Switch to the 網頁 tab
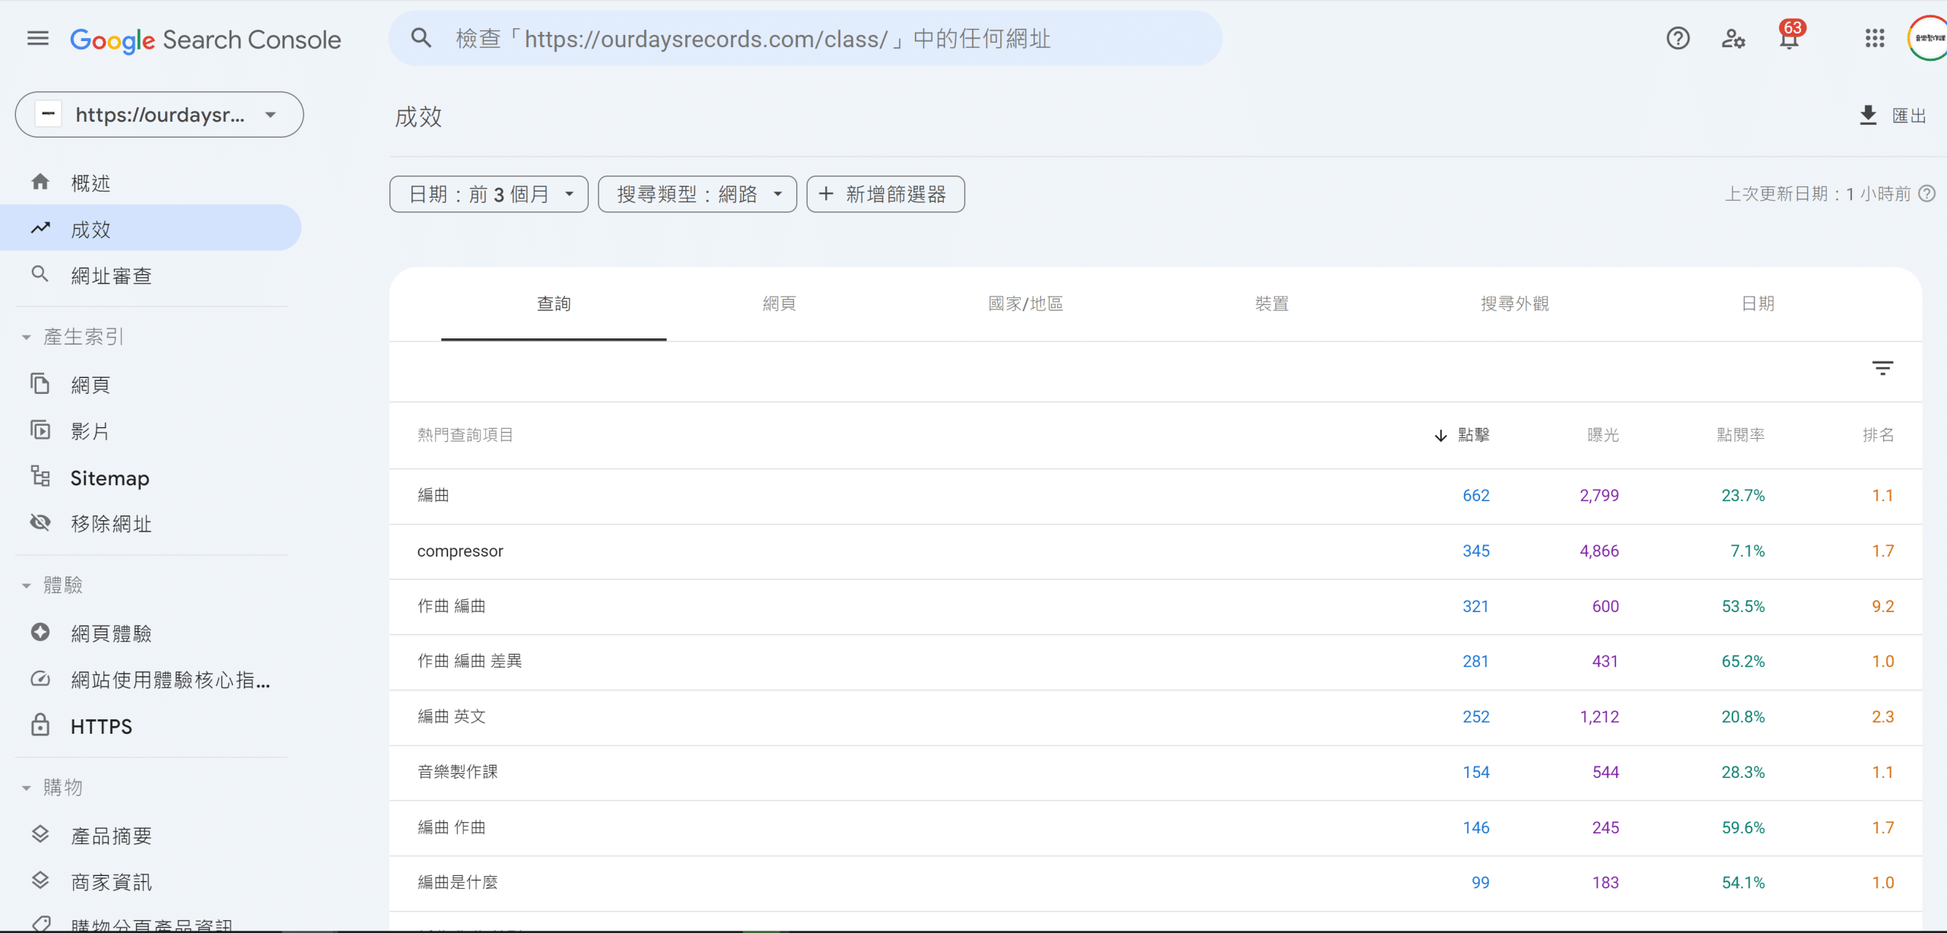The image size is (1947, 933). click(779, 304)
